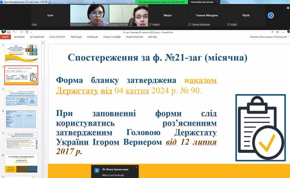The image size is (290, 178).
Task: Open Настройки просмотра dropdown
Action: click(204, 2)
